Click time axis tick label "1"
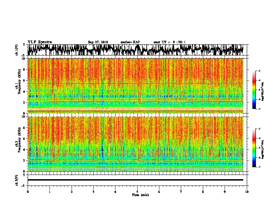 49,192
